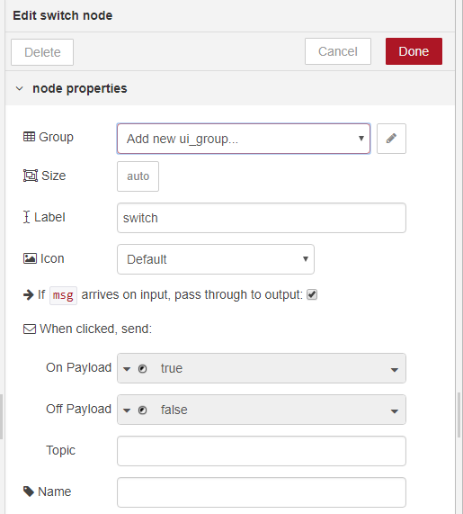Viewport: 463px width, 514px height.
Task: Click the 'When clicked, send:' label
Action: (95, 329)
